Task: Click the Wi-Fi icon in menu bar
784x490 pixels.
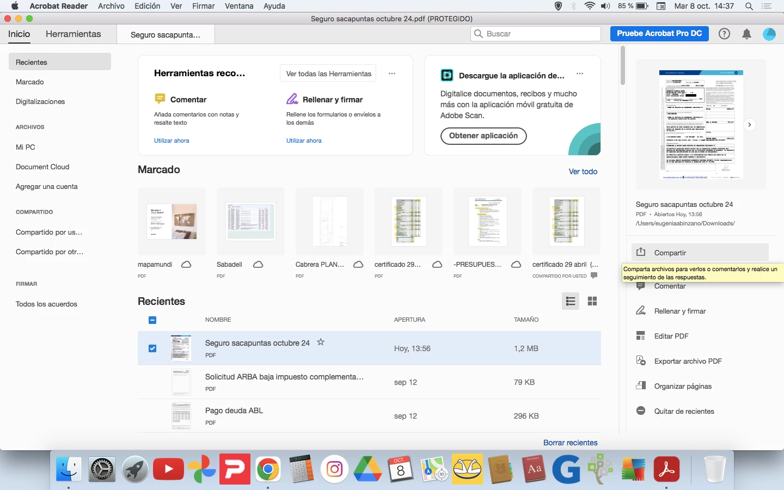Action: tap(590, 6)
